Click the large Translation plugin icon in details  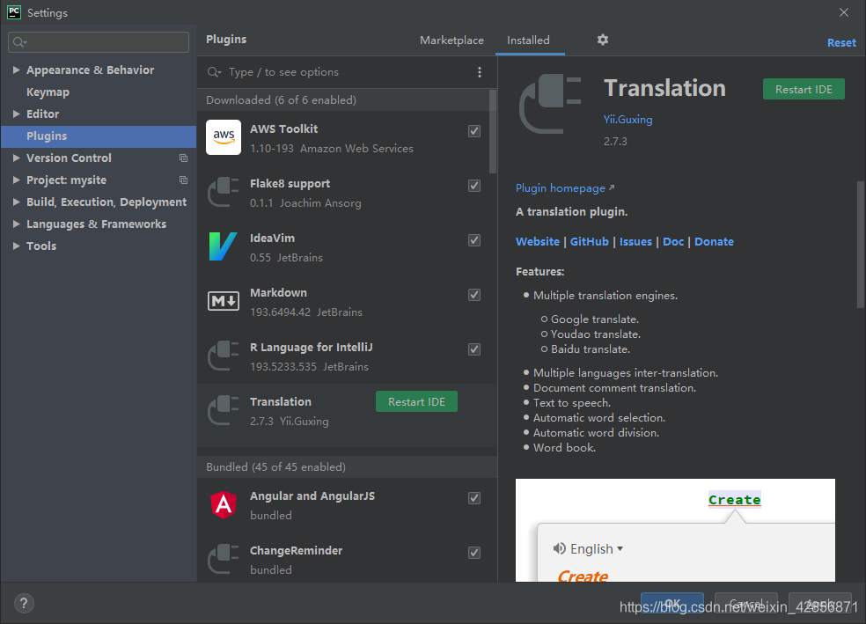coord(551,105)
